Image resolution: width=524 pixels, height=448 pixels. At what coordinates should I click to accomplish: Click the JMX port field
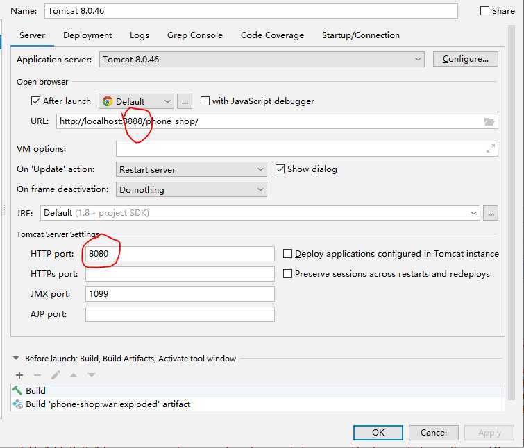click(180, 294)
